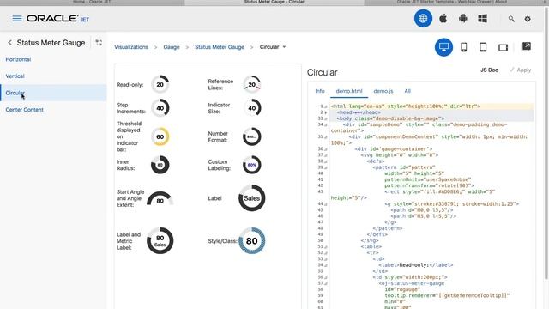Click the Style/Class patterned gauge
Screen dimensions: 549x309
251,240
